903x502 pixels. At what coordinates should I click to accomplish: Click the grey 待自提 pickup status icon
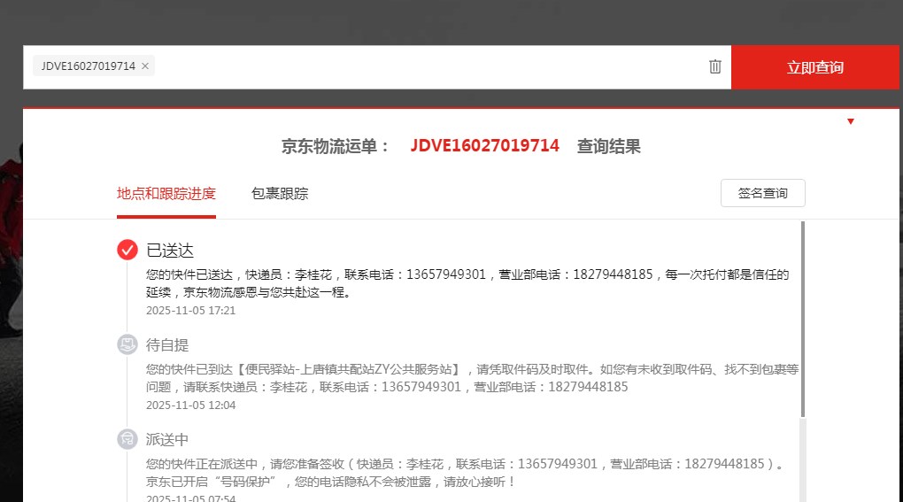pyautogui.click(x=127, y=344)
